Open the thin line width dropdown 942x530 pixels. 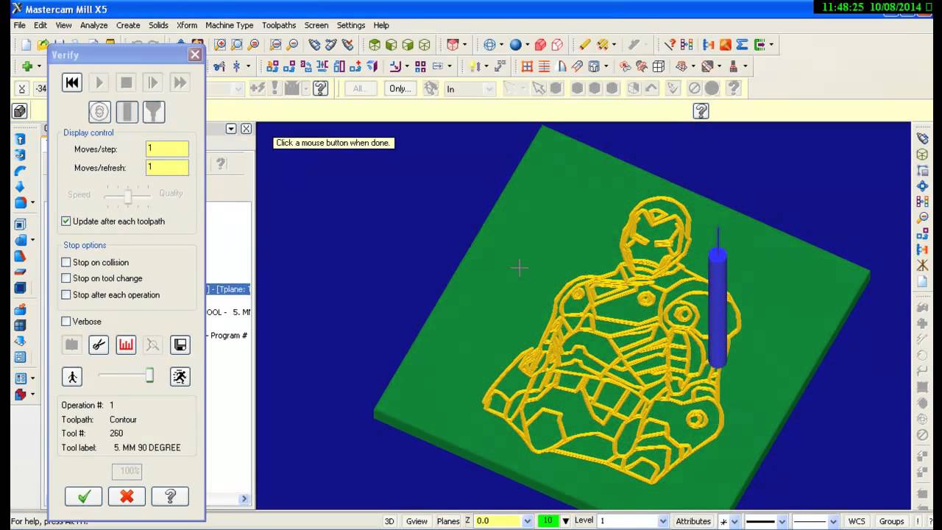[834, 521]
